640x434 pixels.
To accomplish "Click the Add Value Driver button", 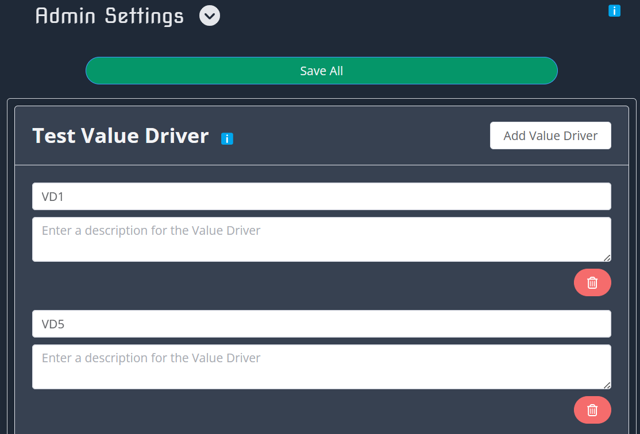I will (x=550, y=135).
